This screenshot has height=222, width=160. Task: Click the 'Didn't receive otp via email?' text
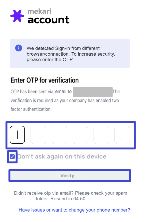point(44,193)
